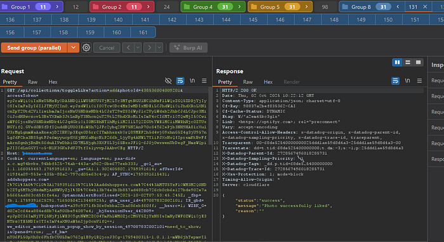The image size is (444, 242).
Task: Open the Response panel hamburger menu
Action: click(x=419, y=81)
